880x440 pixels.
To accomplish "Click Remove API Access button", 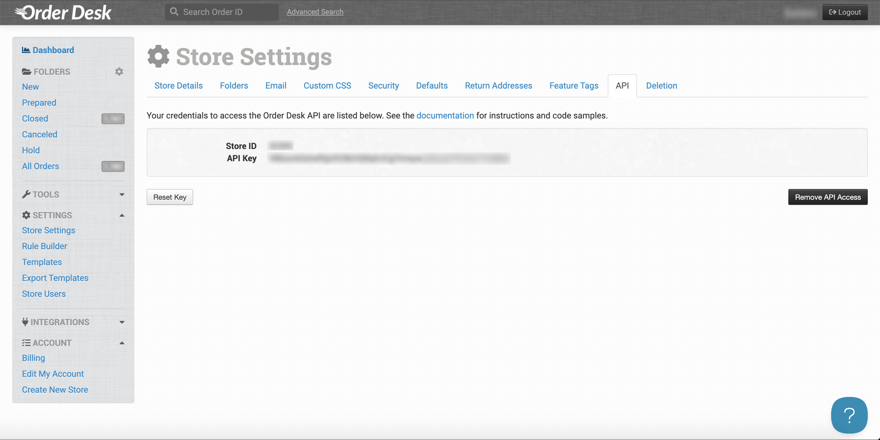I will pos(827,197).
